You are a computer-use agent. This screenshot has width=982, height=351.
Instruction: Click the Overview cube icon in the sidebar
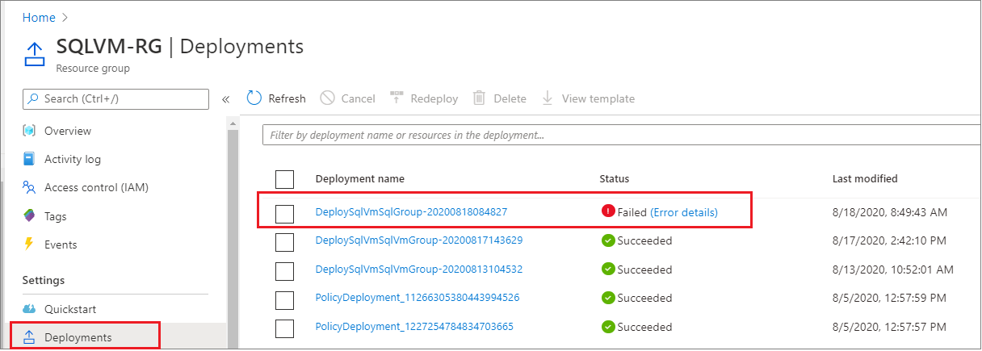tap(30, 131)
